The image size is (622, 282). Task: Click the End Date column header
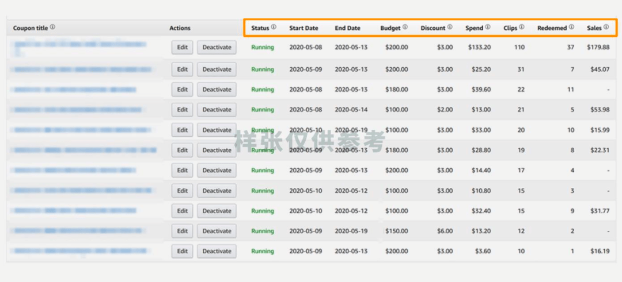[347, 28]
